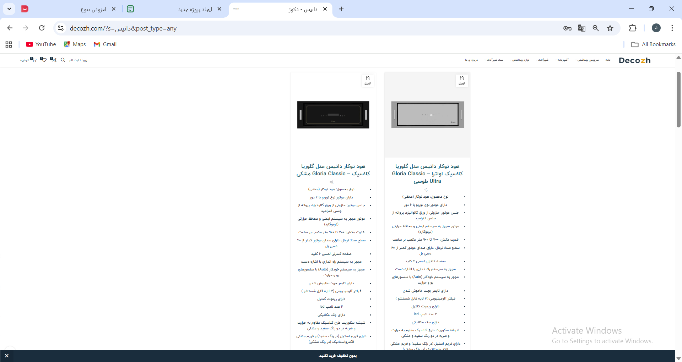Open the Maps bookmark
The width and height of the screenshot is (682, 362).
point(75,44)
